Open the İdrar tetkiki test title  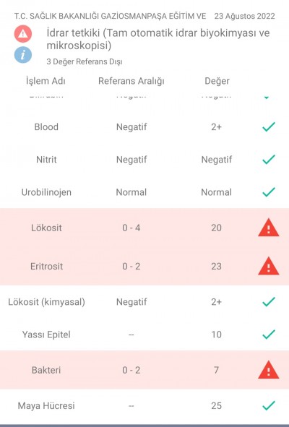(x=158, y=39)
